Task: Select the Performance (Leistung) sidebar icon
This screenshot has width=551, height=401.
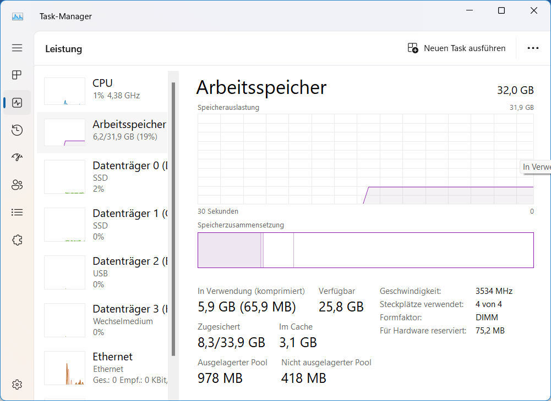Action: click(x=17, y=103)
